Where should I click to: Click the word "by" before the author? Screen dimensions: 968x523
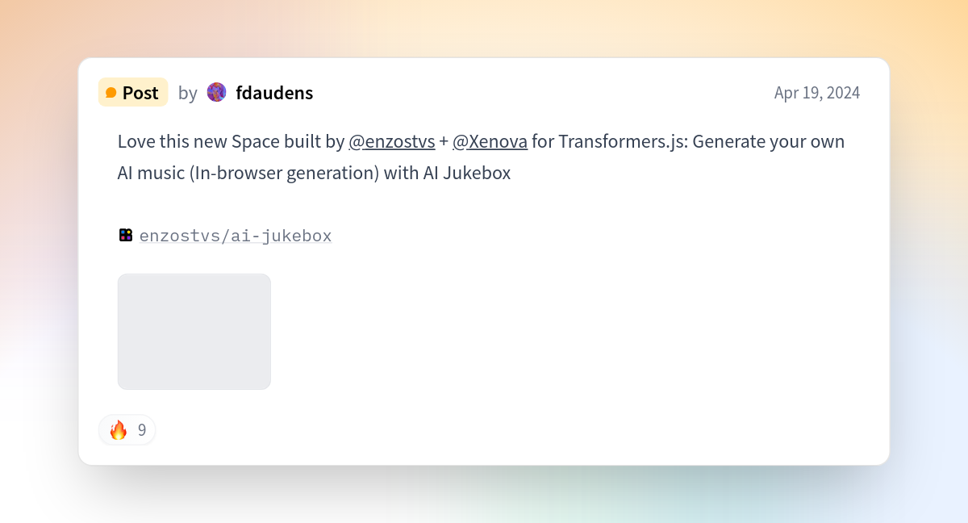(187, 93)
